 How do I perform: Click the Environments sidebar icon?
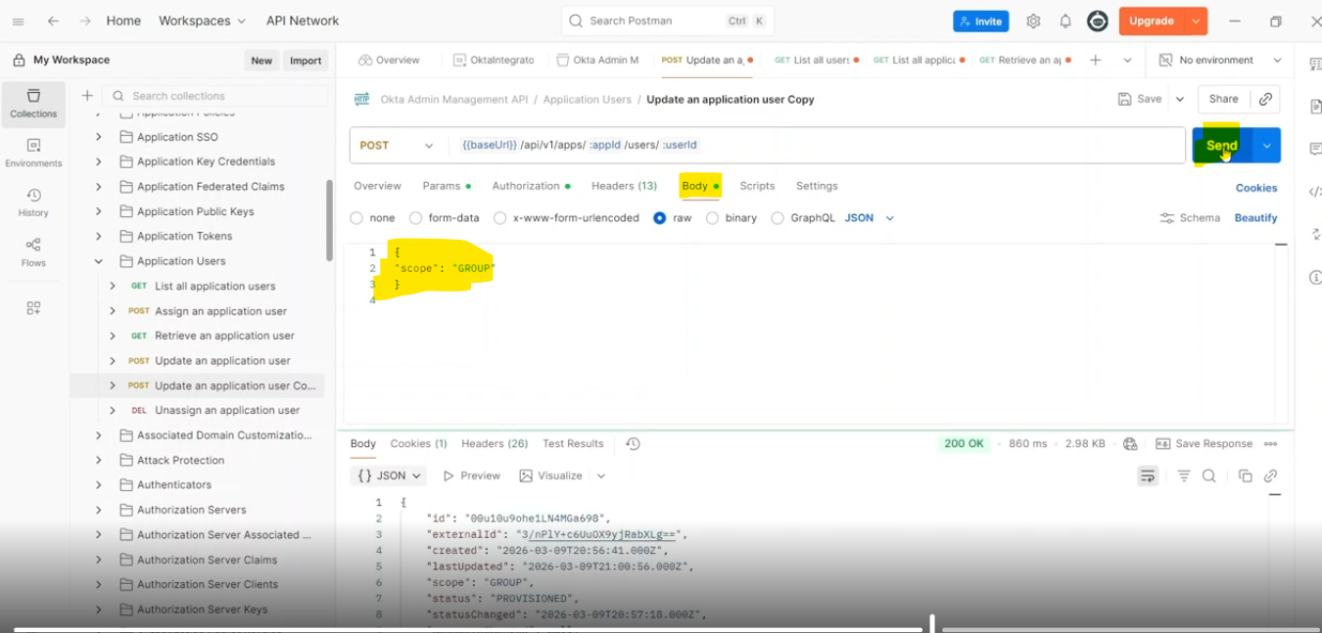click(x=33, y=153)
